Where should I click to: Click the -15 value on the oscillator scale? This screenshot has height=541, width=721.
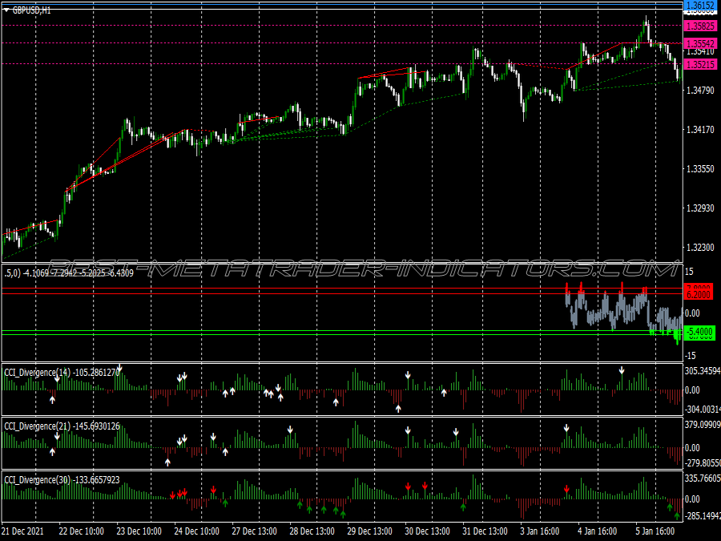click(x=691, y=356)
